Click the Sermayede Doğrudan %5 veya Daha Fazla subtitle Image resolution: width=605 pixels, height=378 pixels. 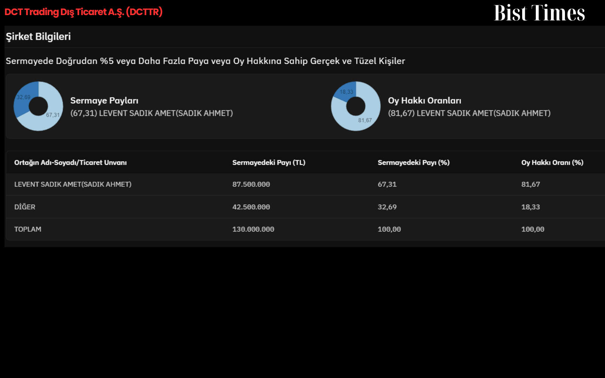[x=205, y=61]
